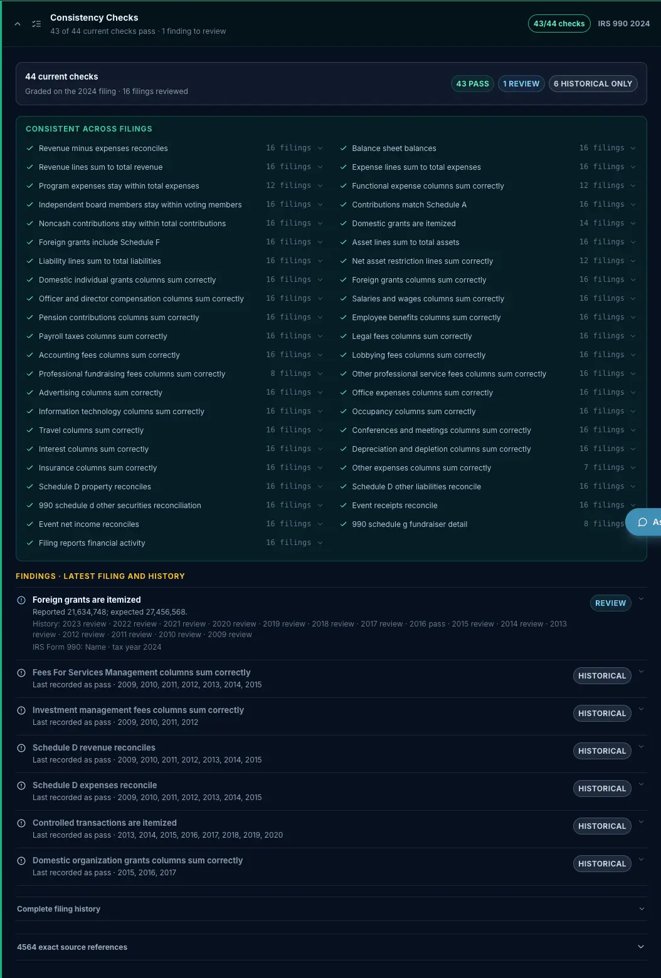Click check icon for Lobbying fees columns sum correctly
This screenshot has height=978, width=661.
343,355
